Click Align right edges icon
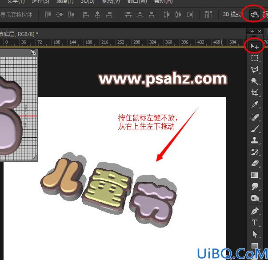The height and width of the screenshot is (260, 268). coord(109,15)
